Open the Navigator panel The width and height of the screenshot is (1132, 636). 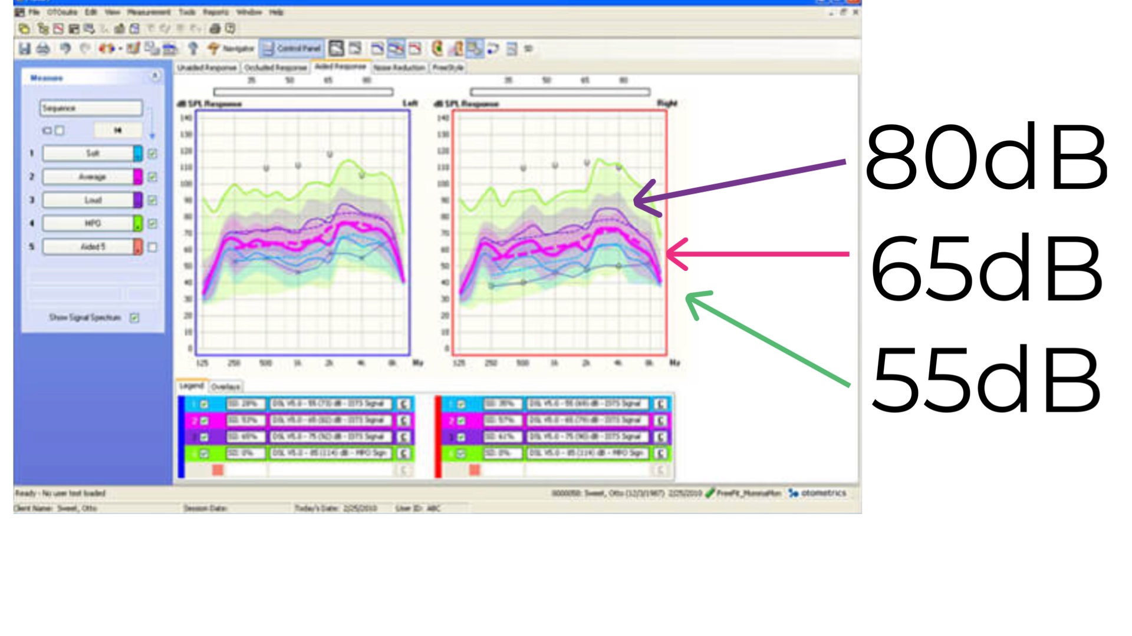coord(232,49)
